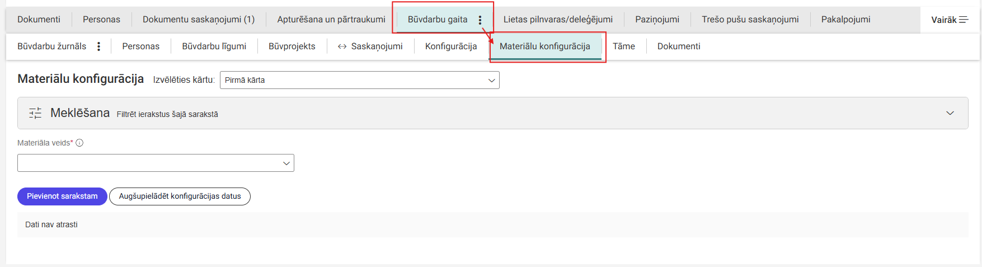Switch to the Paziņojumi tab
Viewport: 982px width, 267px height.
(657, 20)
